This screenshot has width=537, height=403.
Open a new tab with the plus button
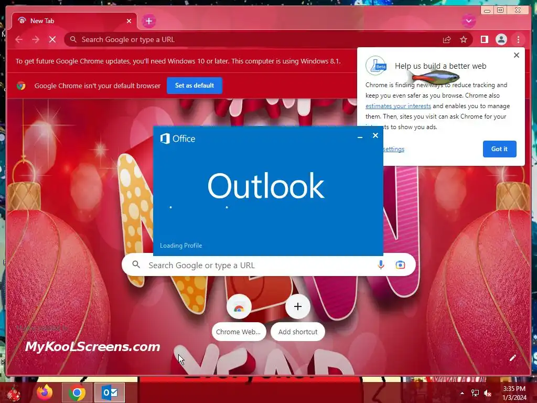point(148,21)
